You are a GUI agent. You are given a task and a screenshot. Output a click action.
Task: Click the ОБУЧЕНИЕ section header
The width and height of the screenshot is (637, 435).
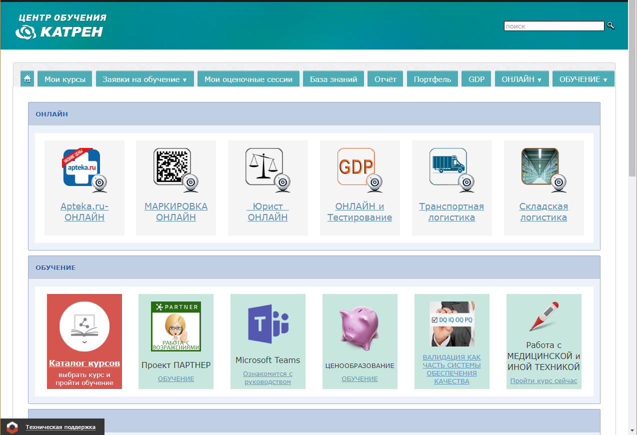[314, 267]
